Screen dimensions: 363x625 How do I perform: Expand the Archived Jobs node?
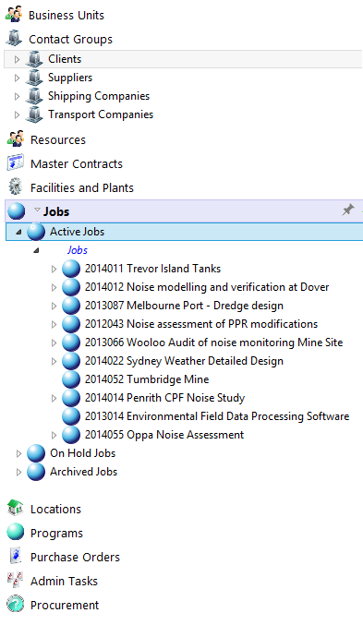pyautogui.click(x=18, y=473)
